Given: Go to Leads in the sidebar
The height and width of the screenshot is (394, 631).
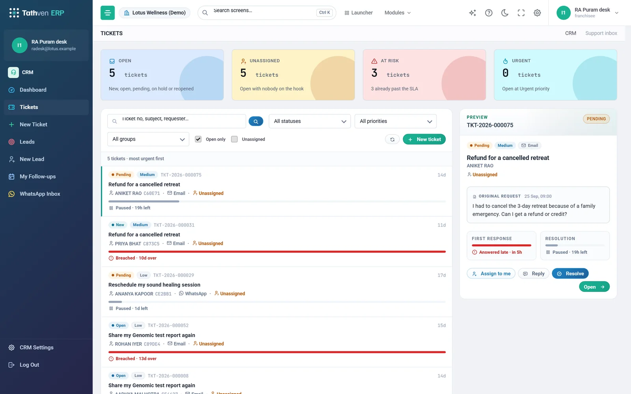Looking at the screenshot, I should pos(46,142).
